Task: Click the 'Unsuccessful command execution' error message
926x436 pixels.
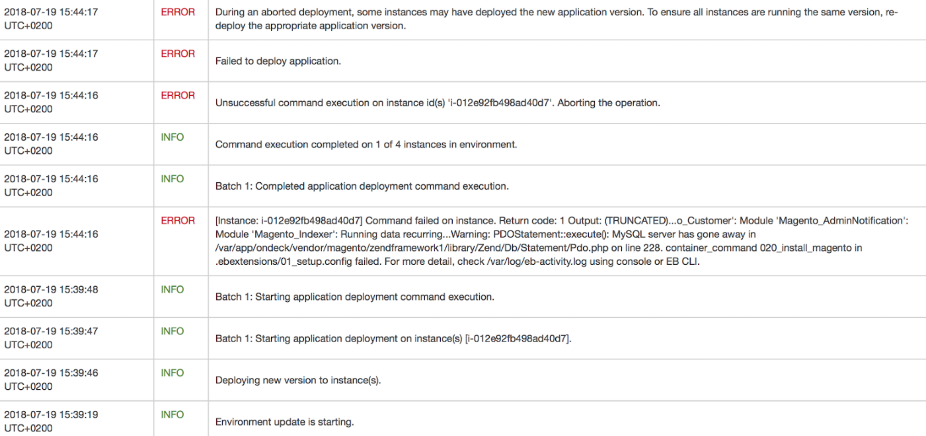Action: click(x=438, y=103)
